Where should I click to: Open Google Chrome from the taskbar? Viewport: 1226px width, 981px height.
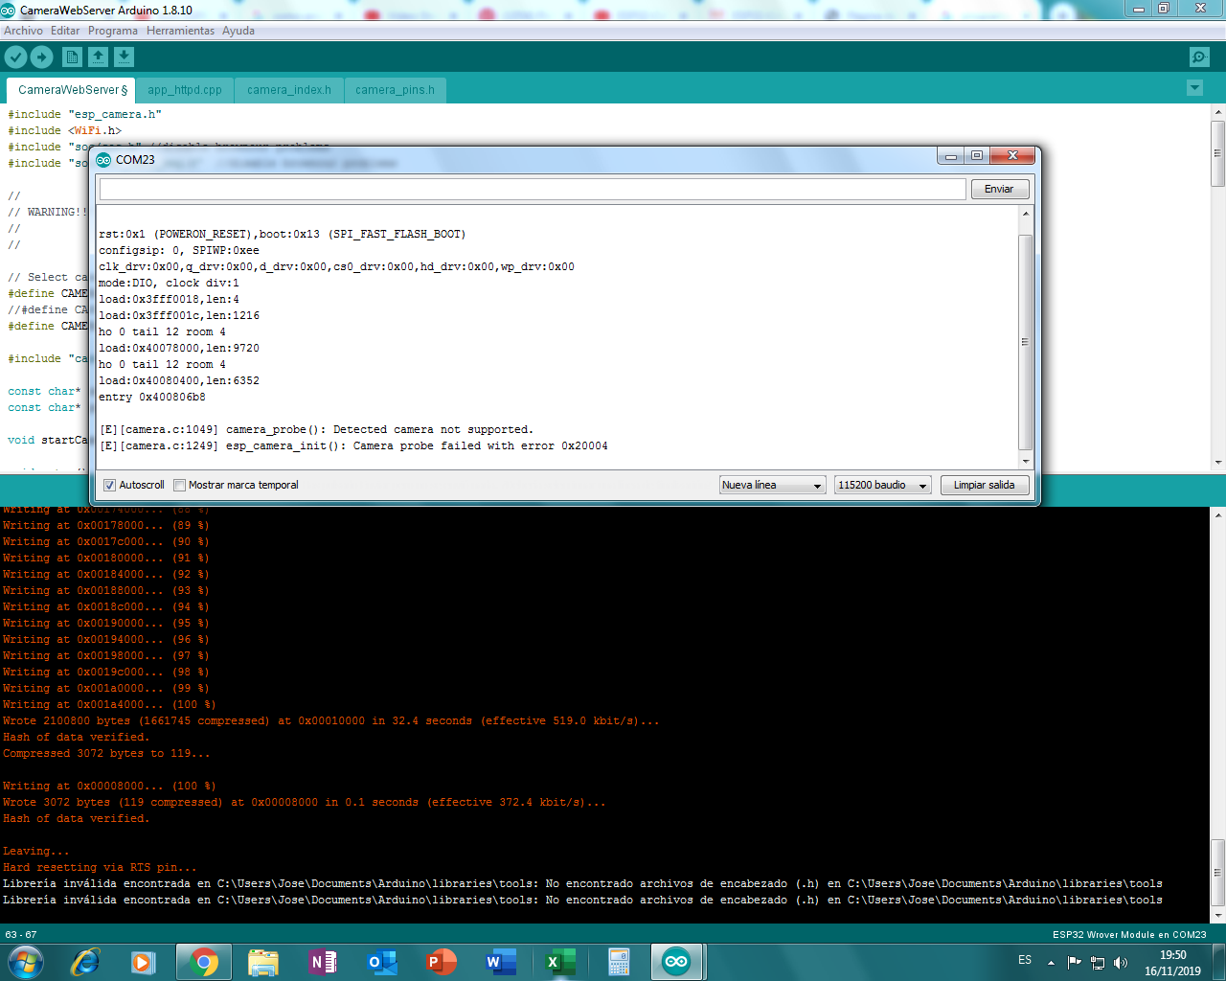[203, 961]
